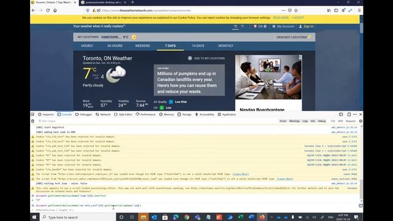This screenshot has width=393, height=221.
Task: Open the 14 DAYS forecast tab
Action: point(198,46)
